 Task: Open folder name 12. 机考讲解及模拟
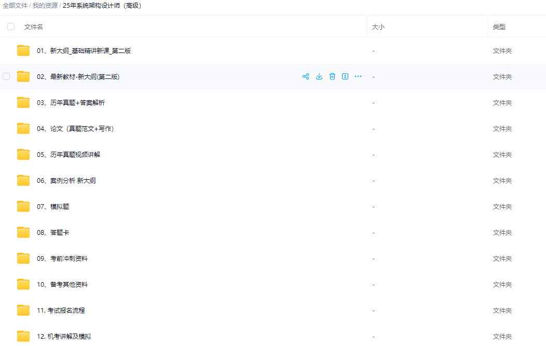coord(64,336)
